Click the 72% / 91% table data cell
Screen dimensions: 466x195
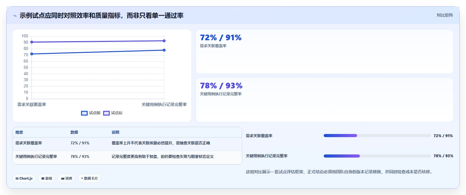[x=80, y=143]
